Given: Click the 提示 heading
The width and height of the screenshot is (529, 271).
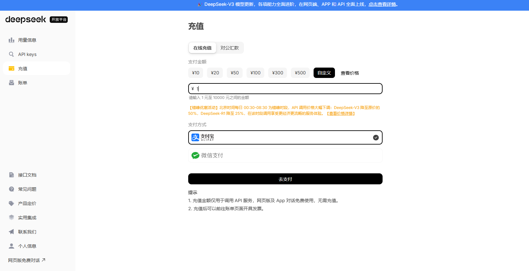Looking at the screenshot, I should pos(193,192).
